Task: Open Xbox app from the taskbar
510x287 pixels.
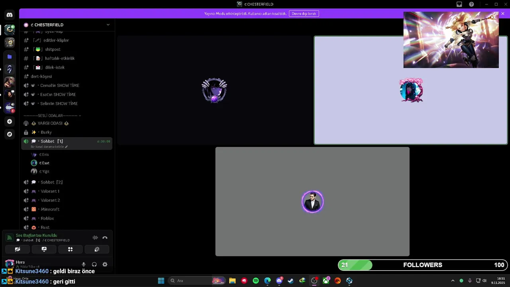Action: (326, 281)
